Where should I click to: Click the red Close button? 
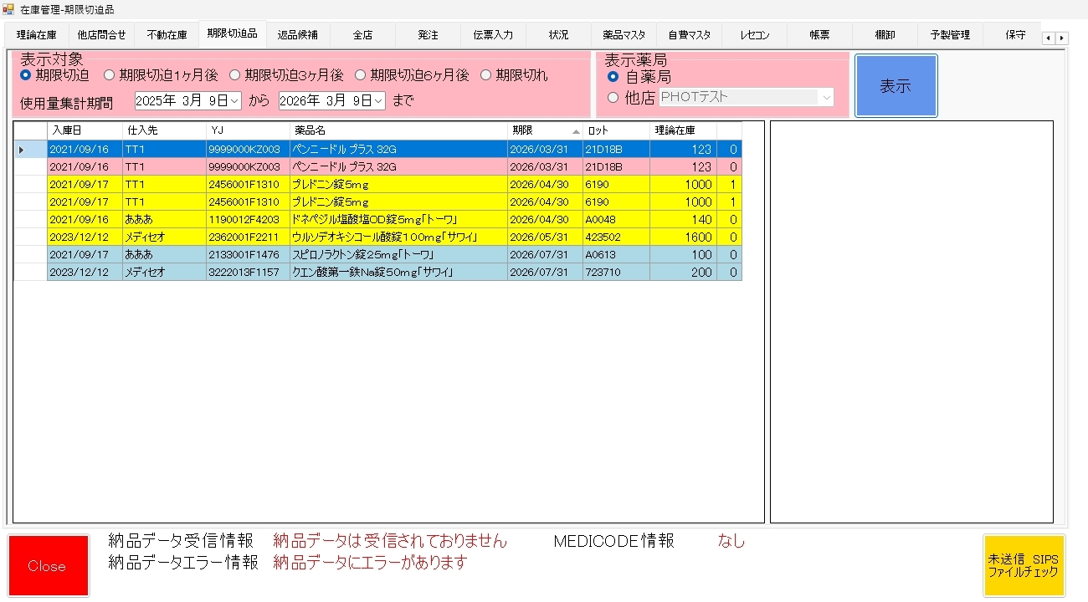(x=48, y=566)
